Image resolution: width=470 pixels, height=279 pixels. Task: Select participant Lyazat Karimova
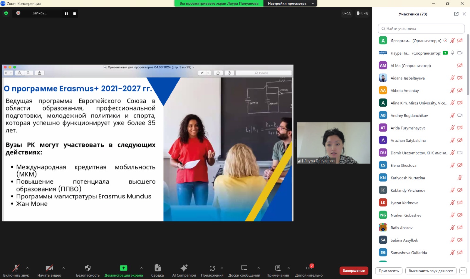pos(421,203)
